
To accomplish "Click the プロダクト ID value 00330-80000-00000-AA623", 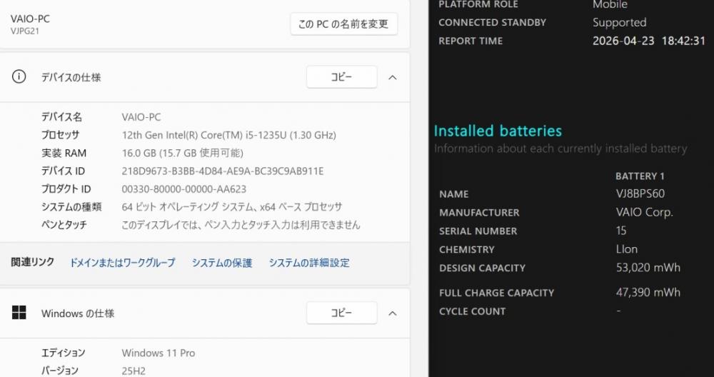I will [184, 189].
